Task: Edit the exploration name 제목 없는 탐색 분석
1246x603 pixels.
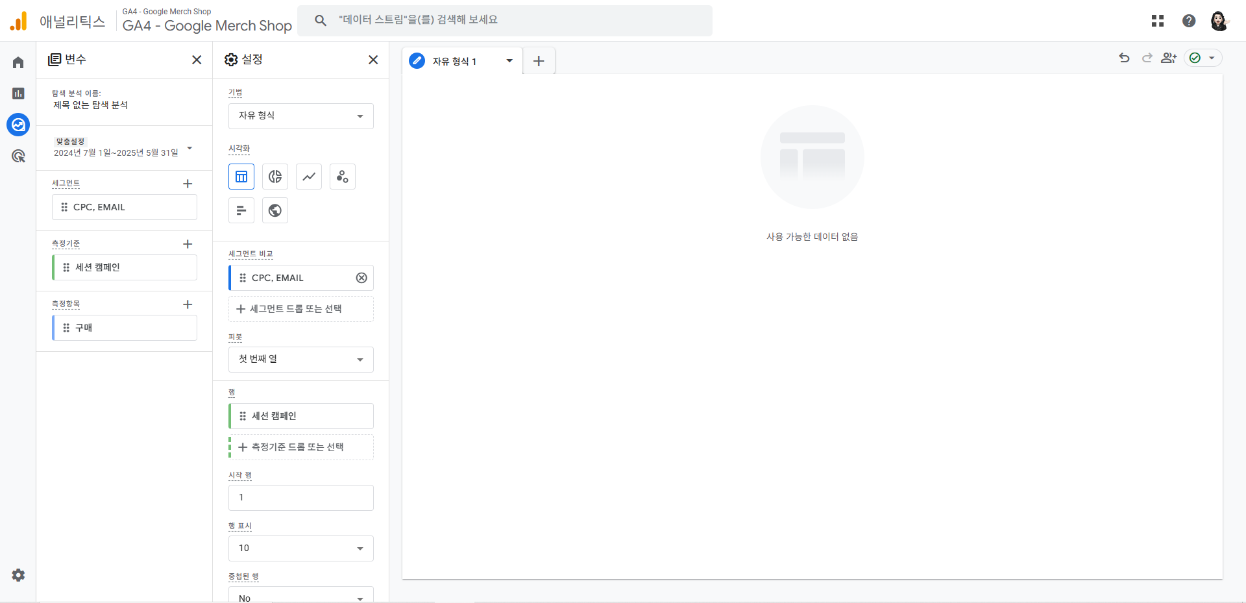Action: pos(90,105)
